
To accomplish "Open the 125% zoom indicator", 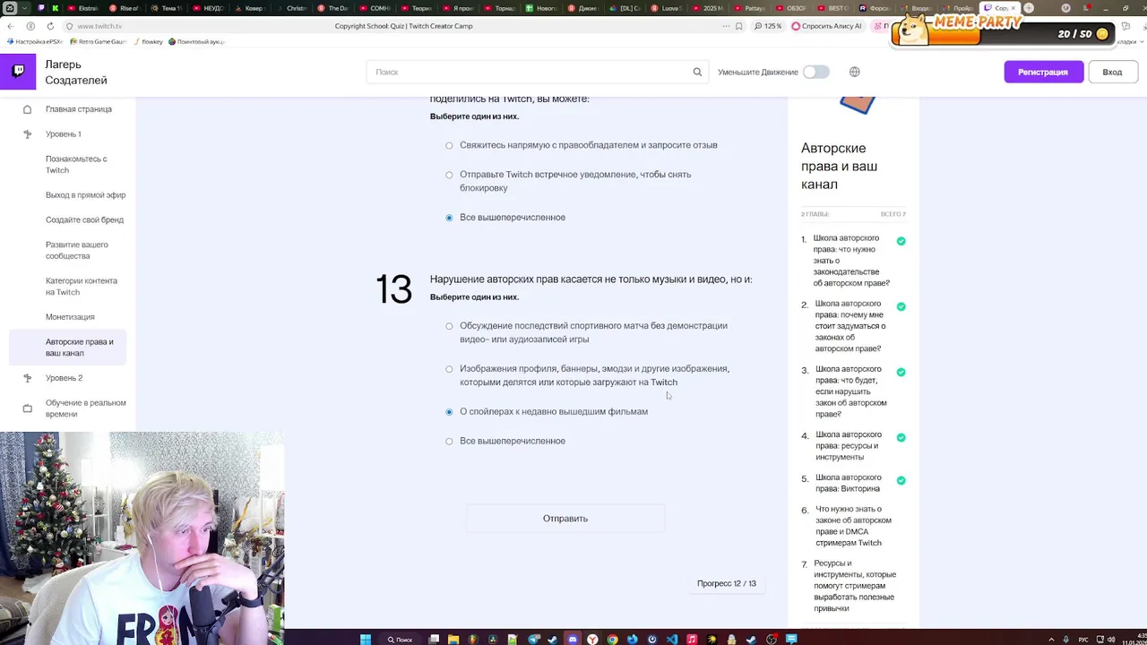I will 767,26.
